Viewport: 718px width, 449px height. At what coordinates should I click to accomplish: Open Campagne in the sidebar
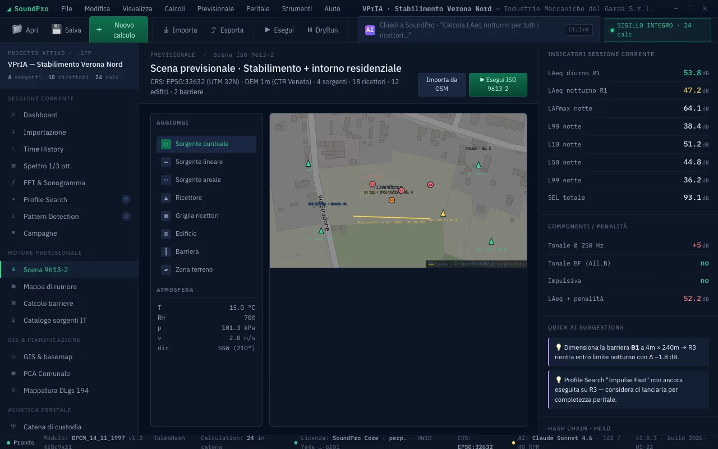(70, 233)
